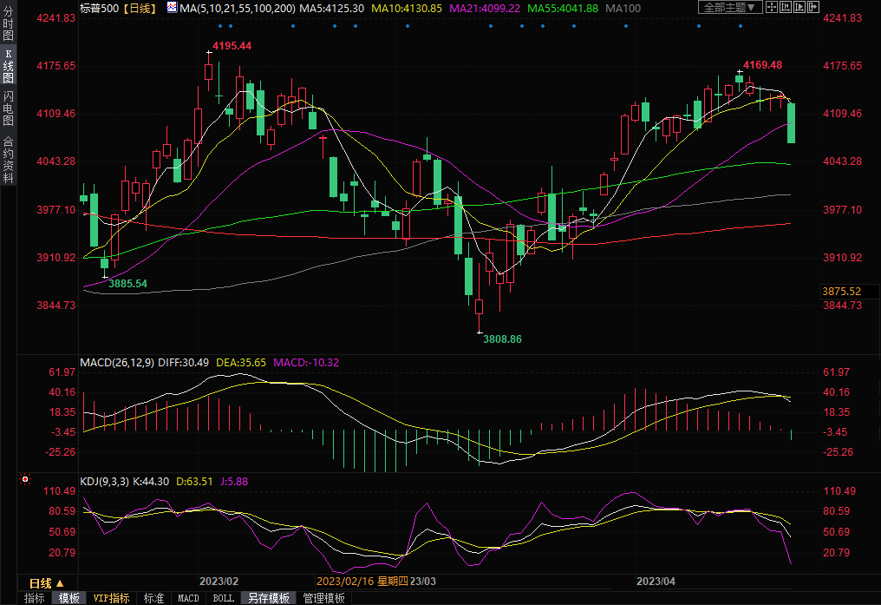This screenshot has width=881, height=605.
Task: Click the 【日线】 period label in title
Action: pyautogui.click(x=139, y=8)
